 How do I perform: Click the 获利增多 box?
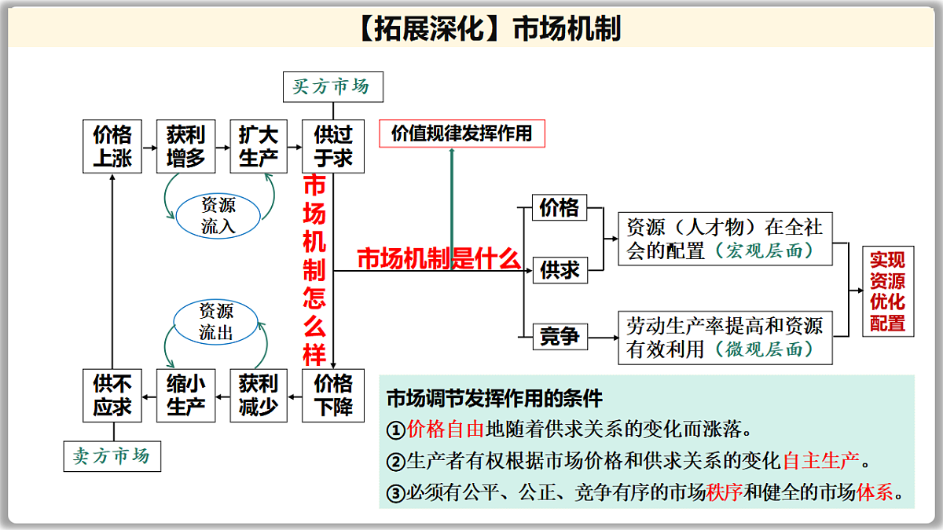coord(186,147)
